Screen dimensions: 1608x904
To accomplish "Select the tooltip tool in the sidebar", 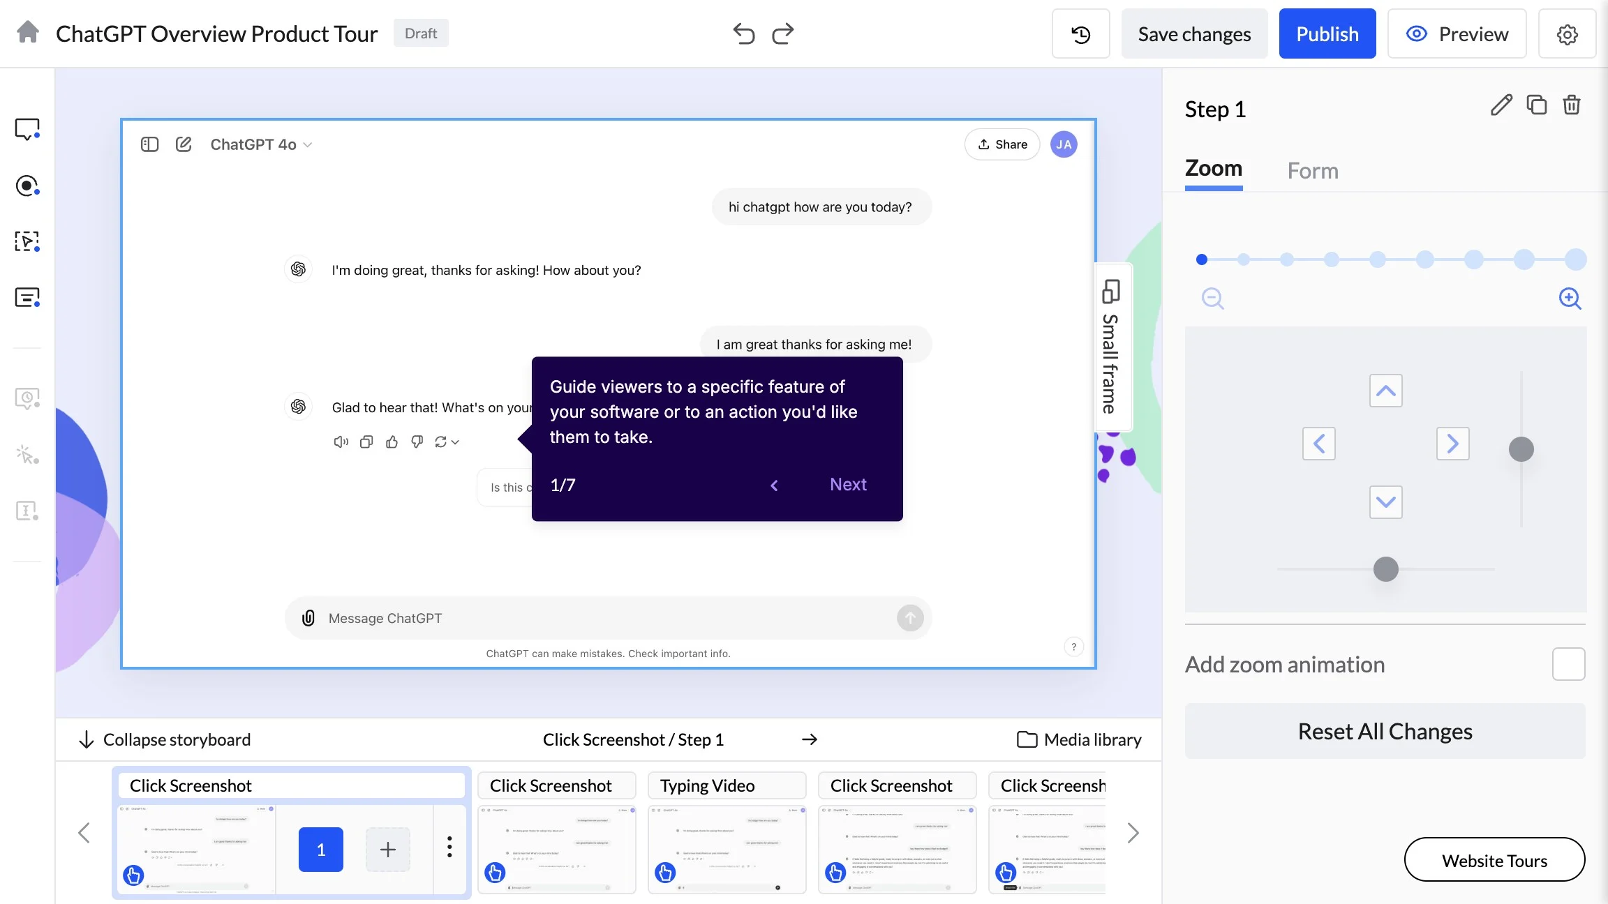I will 27,129.
